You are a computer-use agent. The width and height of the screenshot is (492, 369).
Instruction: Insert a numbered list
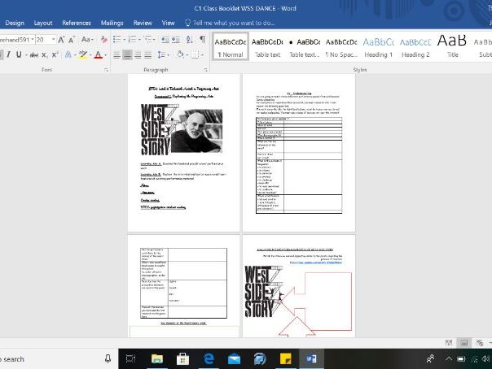134,40
